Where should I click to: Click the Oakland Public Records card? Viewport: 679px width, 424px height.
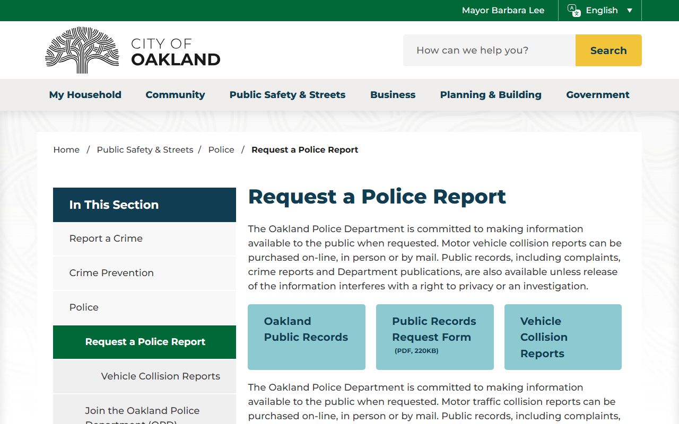pyautogui.click(x=307, y=337)
